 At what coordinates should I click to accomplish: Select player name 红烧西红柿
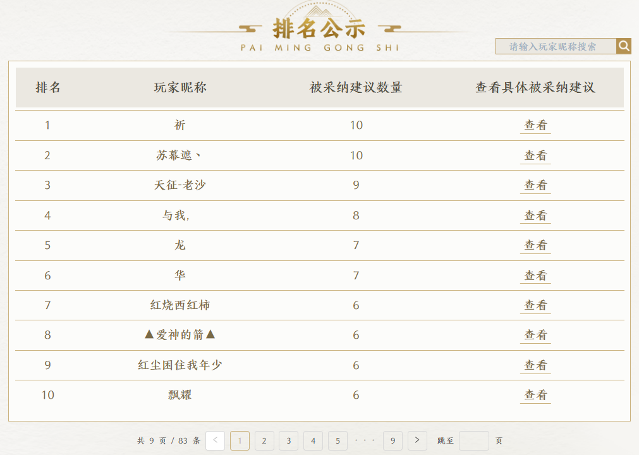[180, 305]
